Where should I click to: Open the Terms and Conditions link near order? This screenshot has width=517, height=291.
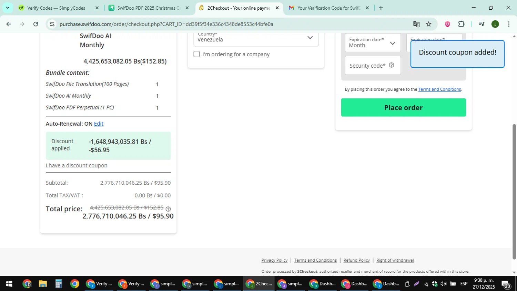[439, 89]
